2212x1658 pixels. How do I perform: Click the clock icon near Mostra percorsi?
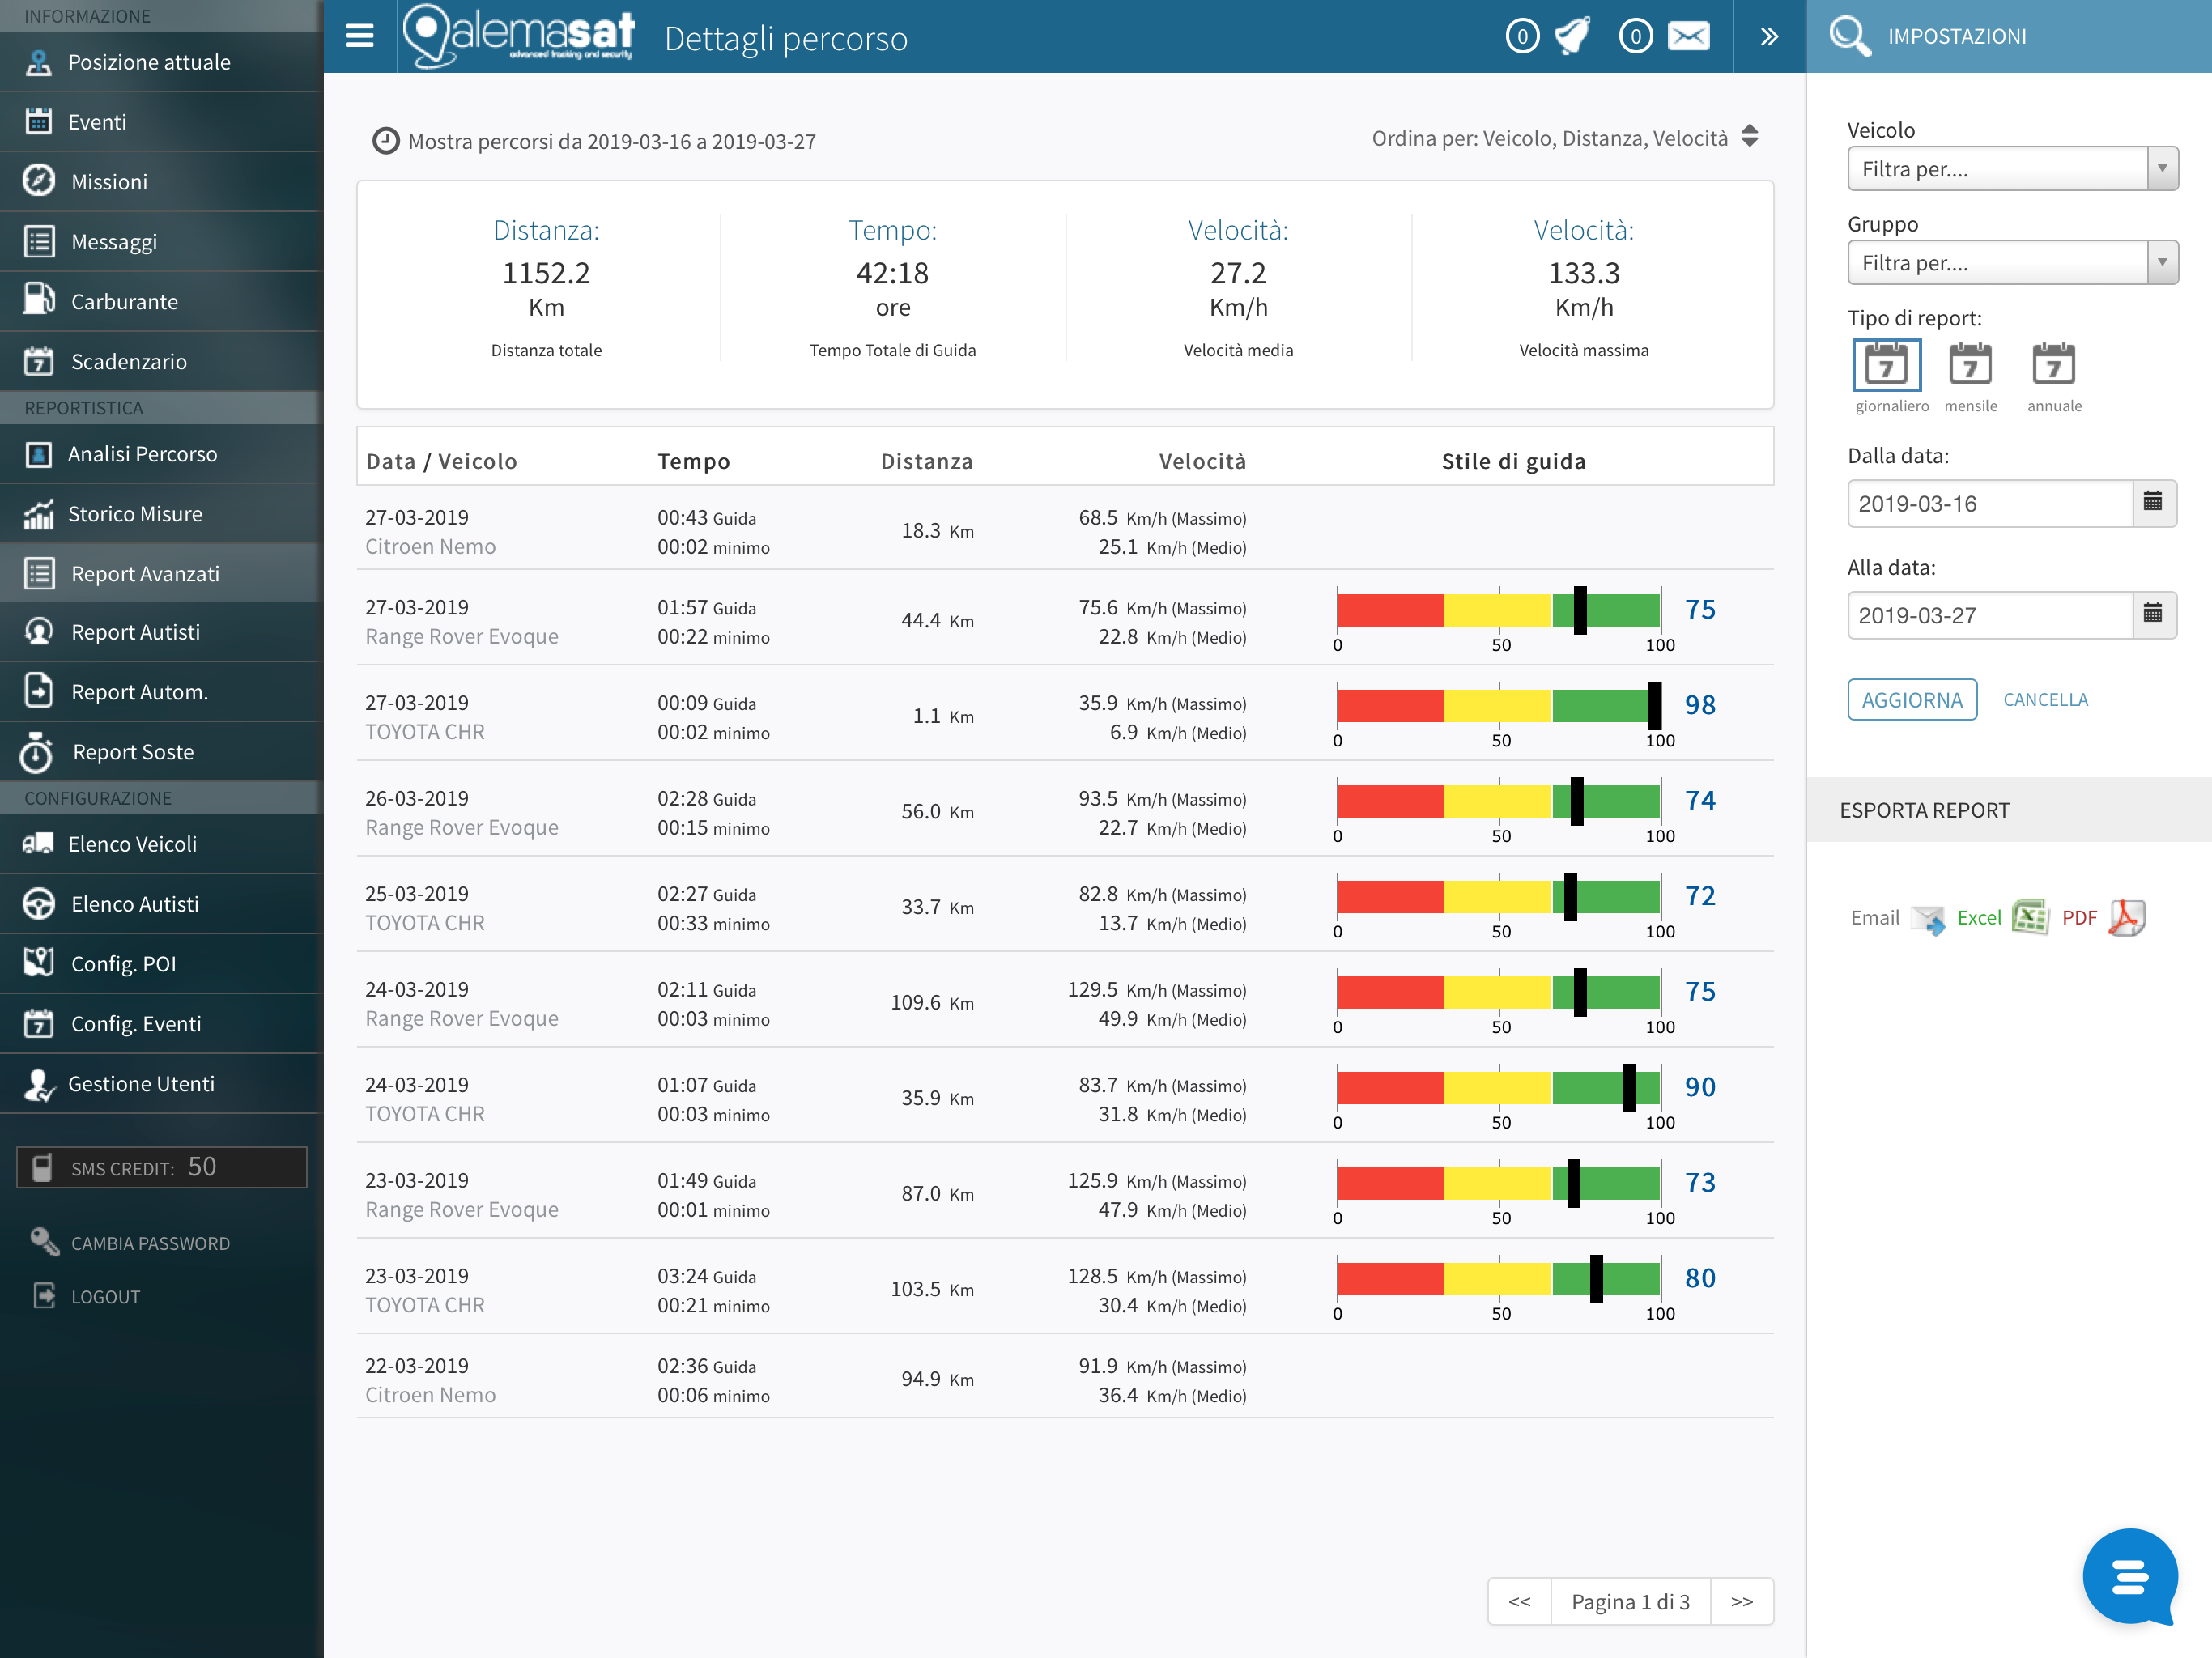coord(386,141)
